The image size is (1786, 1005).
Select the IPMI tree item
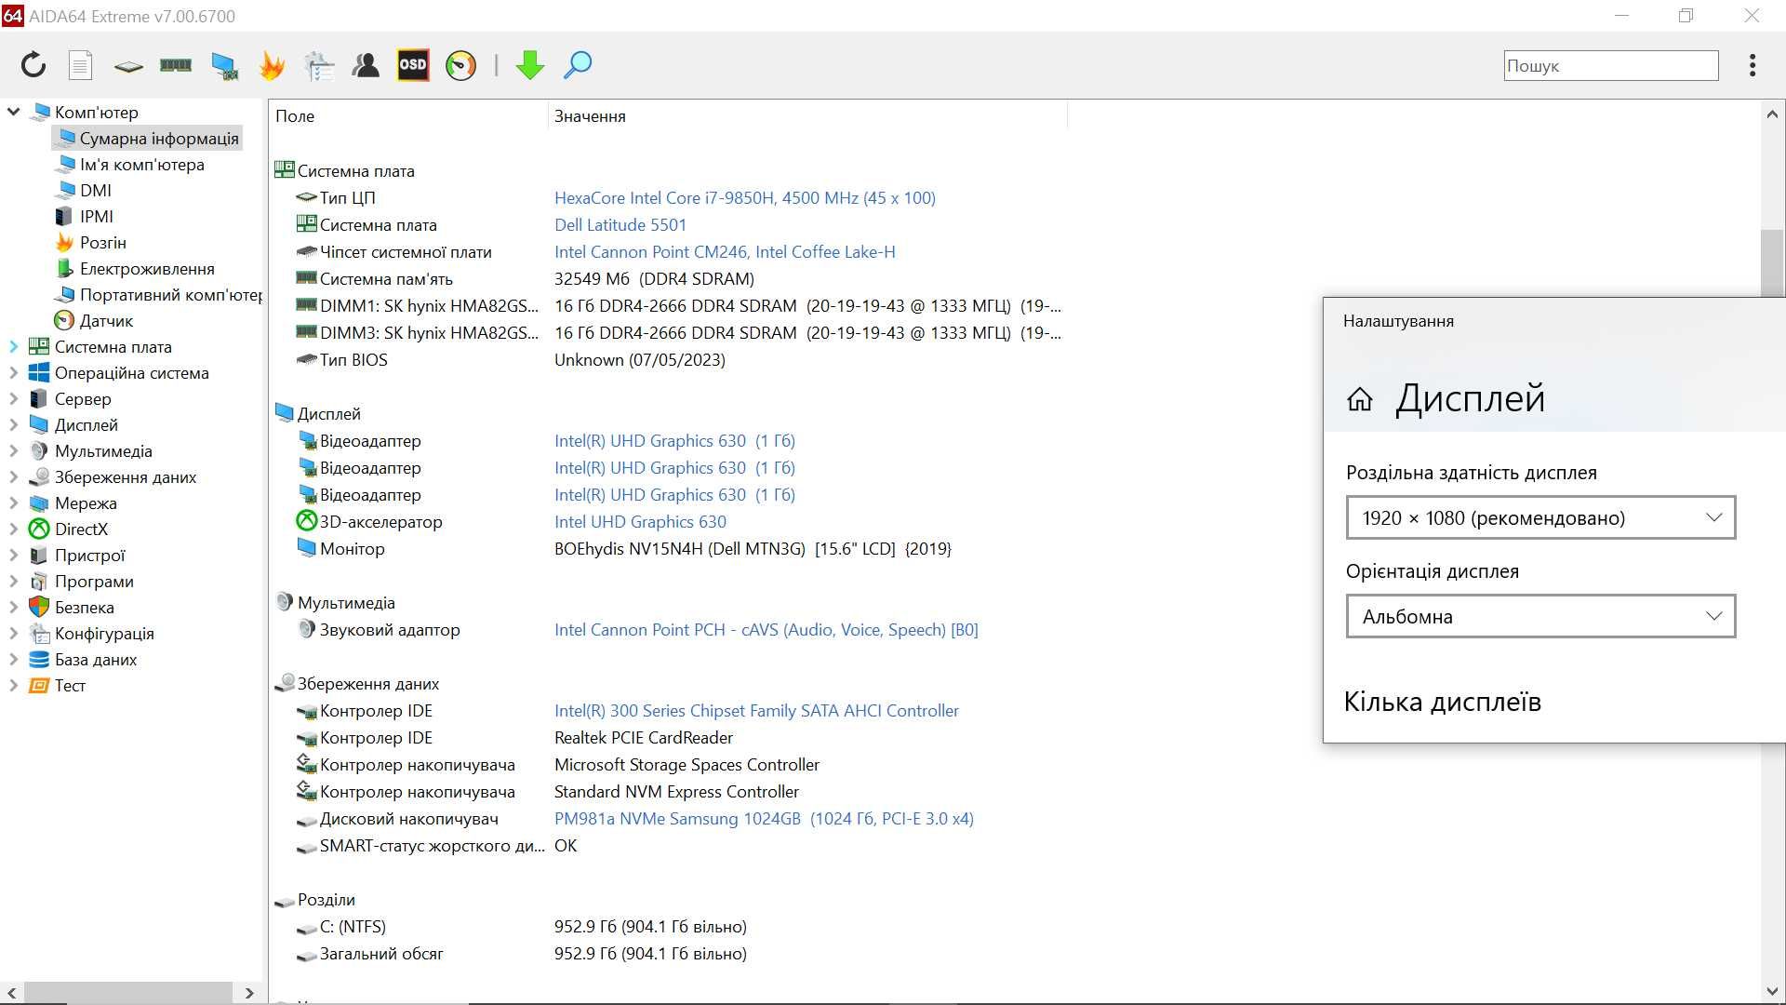(85, 217)
